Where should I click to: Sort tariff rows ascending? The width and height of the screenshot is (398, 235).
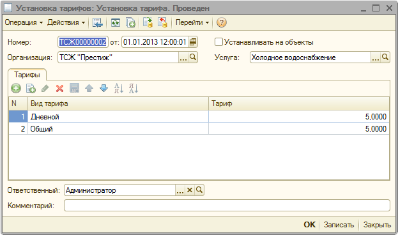pos(119,88)
